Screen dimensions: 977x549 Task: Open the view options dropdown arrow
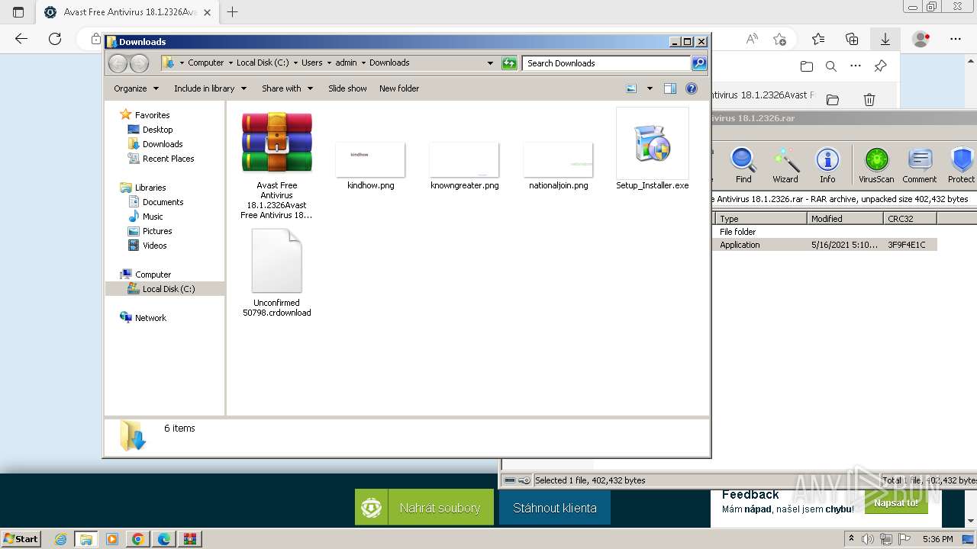point(650,88)
